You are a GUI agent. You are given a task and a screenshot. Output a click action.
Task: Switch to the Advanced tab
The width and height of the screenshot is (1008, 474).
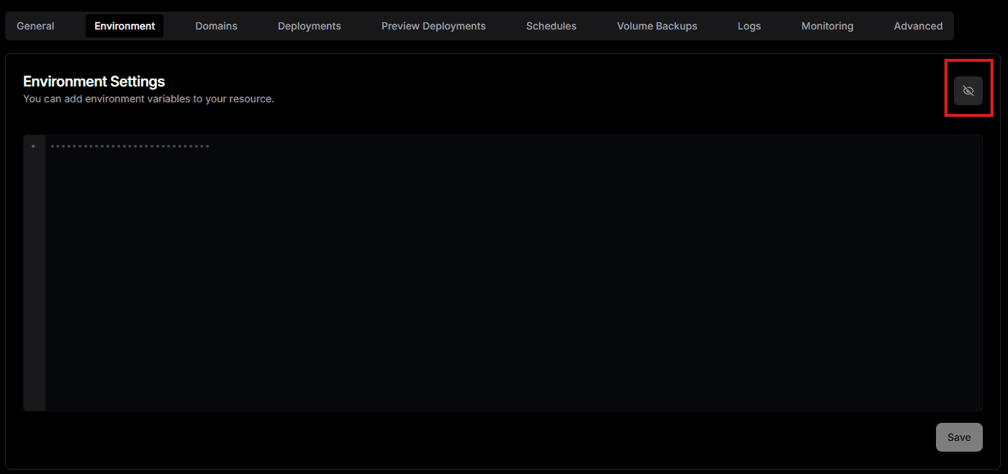(918, 26)
